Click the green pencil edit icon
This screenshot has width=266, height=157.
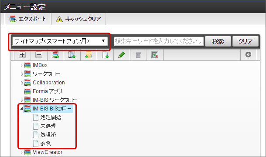click(x=122, y=55)
